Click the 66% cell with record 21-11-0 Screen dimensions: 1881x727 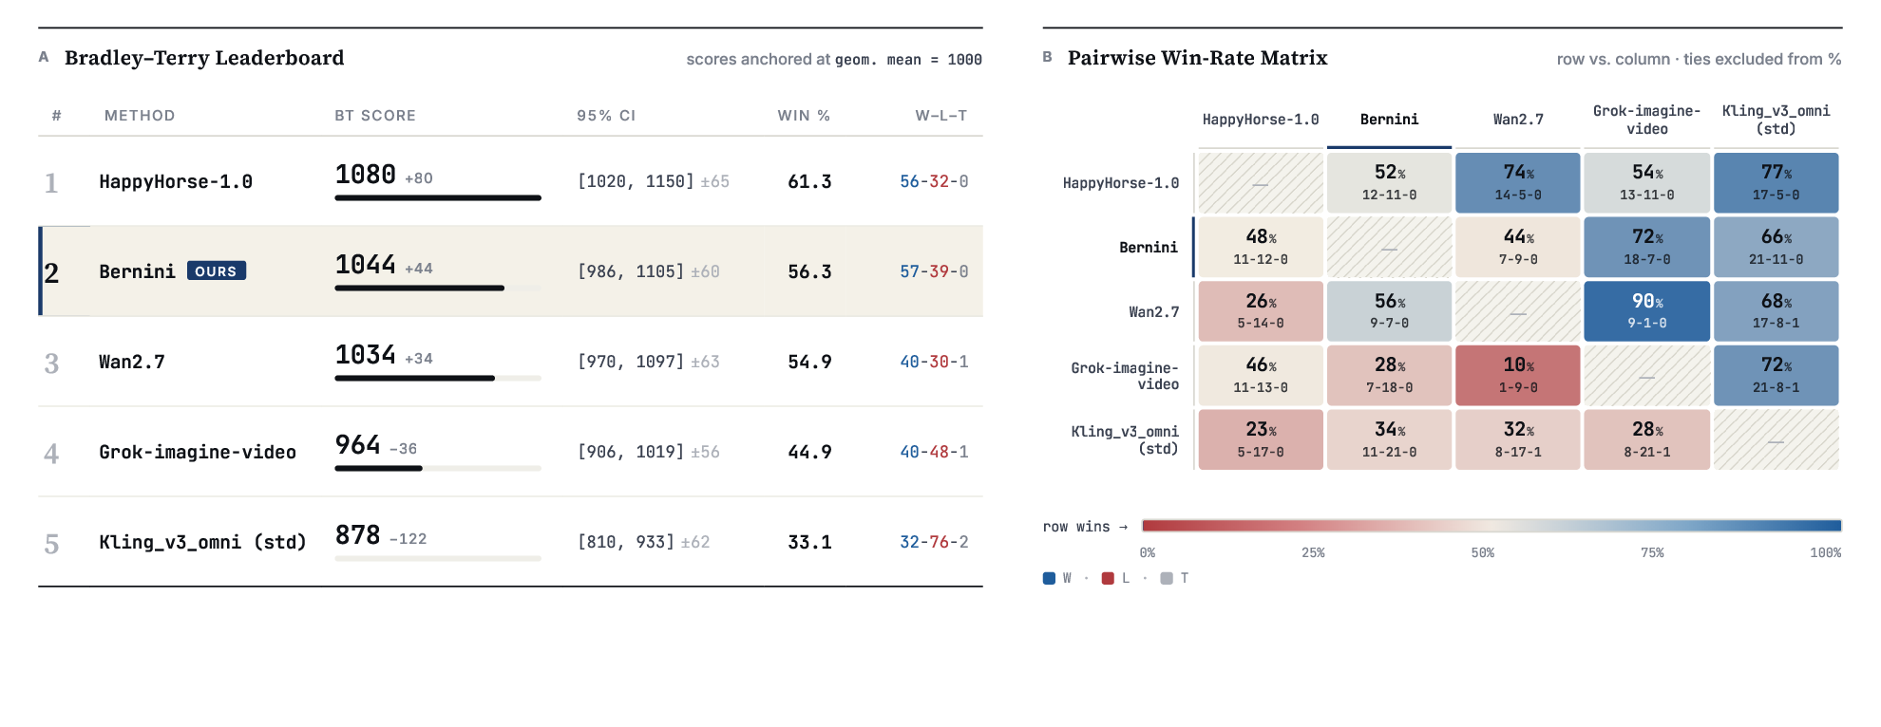coord(1776,248)
